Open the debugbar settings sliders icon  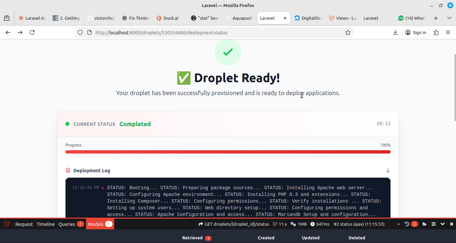pos(433,224)
